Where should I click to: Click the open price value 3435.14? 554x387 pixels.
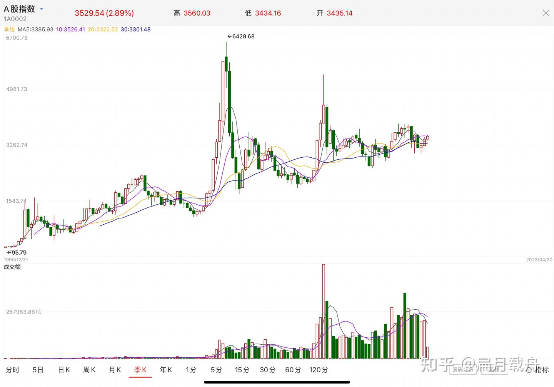tap(340, 13)
